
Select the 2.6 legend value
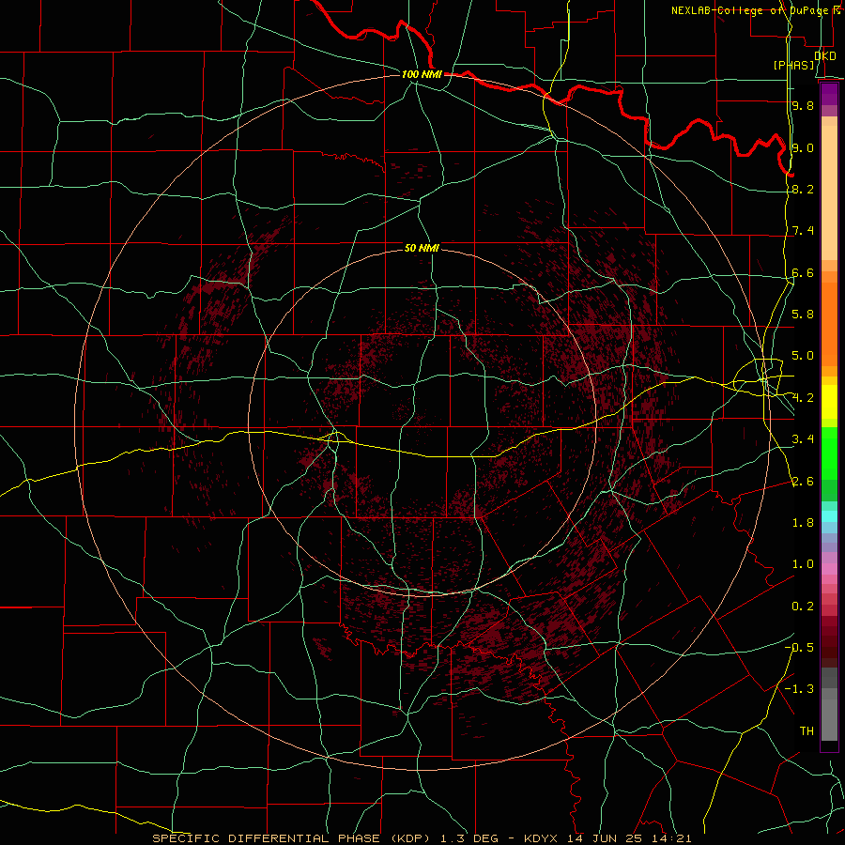pos(803,482)
